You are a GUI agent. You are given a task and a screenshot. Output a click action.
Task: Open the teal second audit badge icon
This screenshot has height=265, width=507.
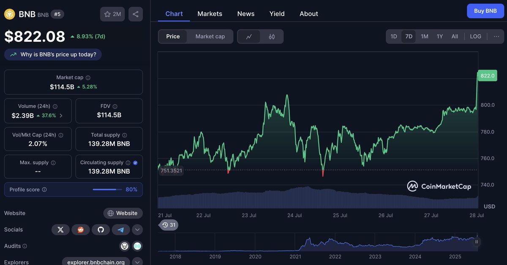(137, 246)
